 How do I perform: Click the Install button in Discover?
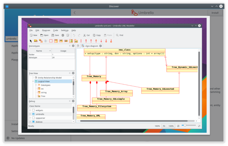click(x=215, y=13)
